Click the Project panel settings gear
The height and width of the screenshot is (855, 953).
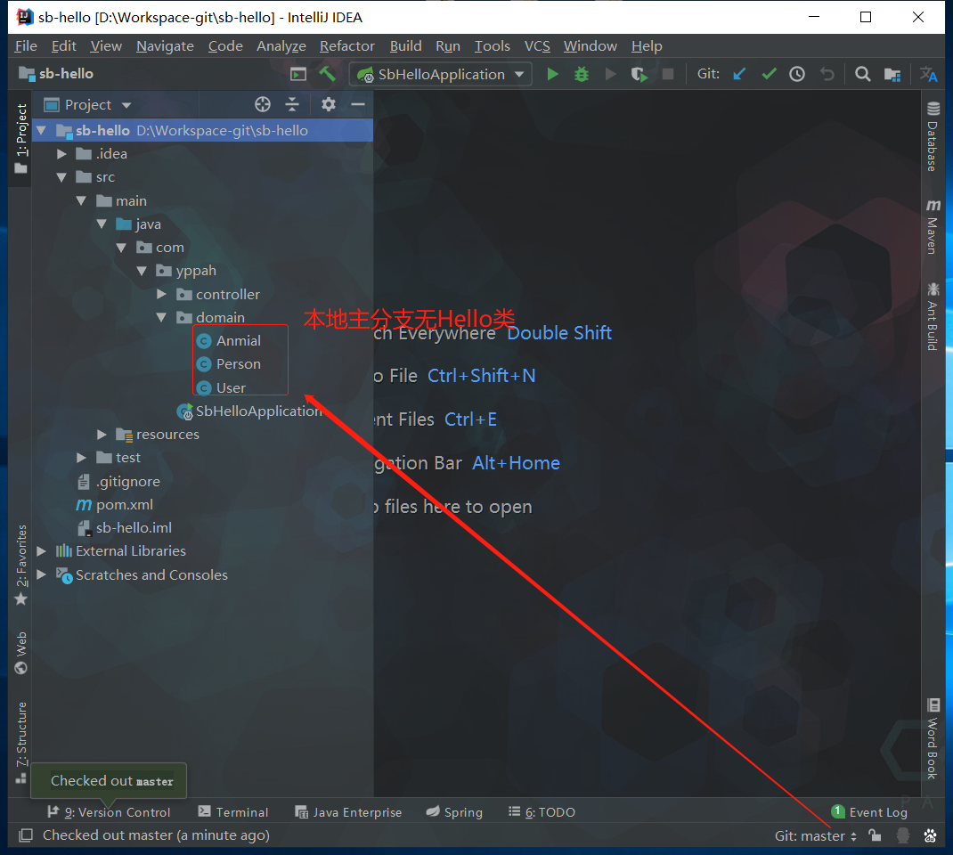329,104
